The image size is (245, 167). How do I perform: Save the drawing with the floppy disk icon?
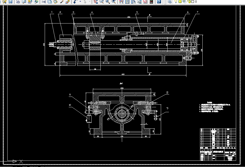10,2
